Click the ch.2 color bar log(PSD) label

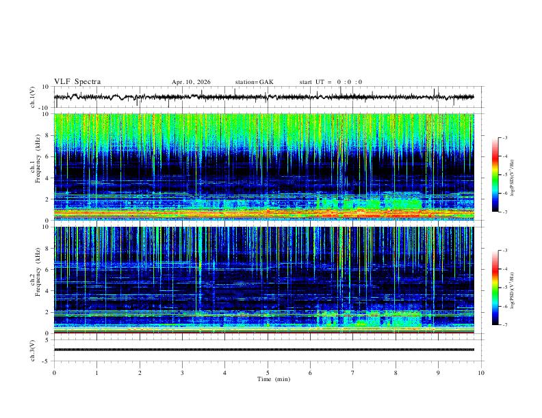click(513, 291)
